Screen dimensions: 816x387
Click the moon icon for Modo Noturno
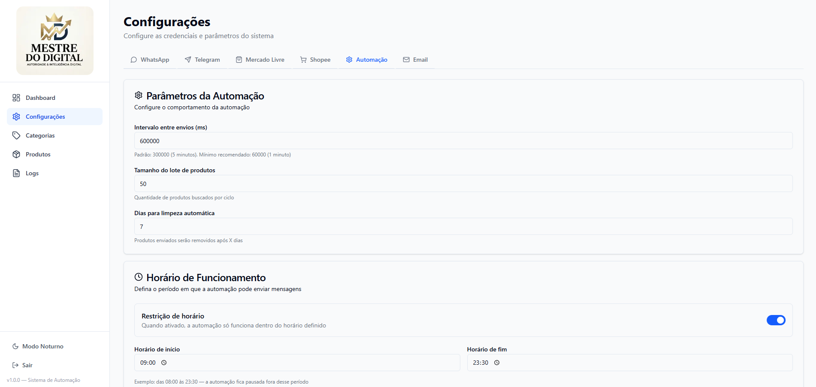[15, 346]
